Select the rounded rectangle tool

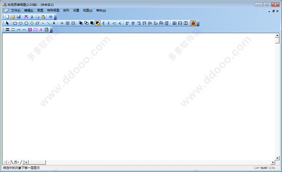tap(26, 23)
